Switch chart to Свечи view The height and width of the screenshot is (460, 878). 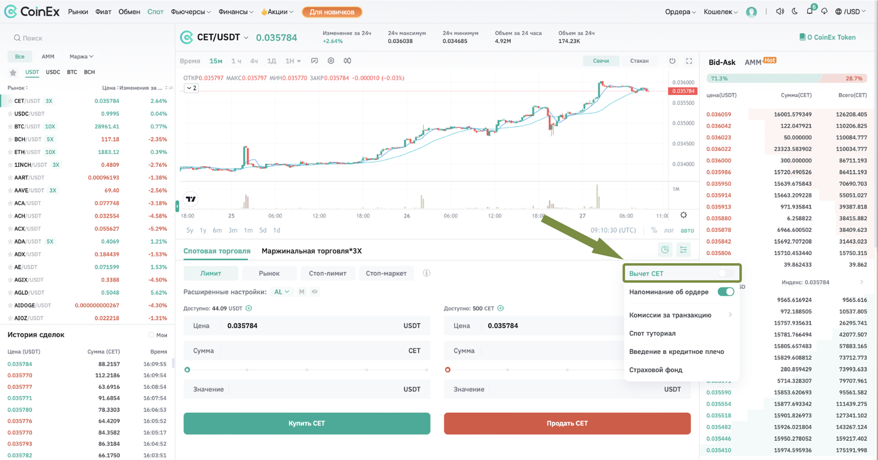click(600, 61)
